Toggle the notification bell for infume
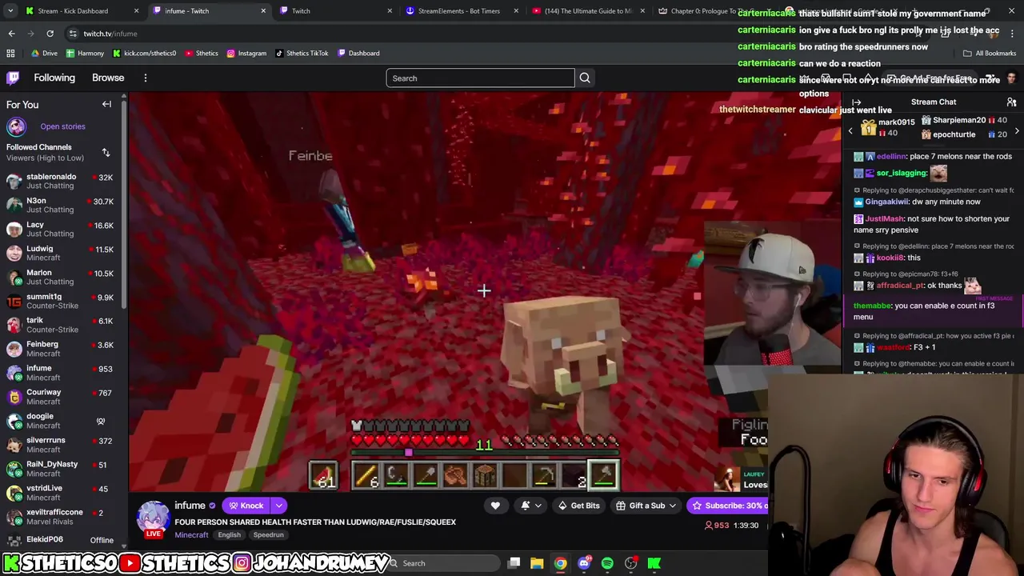1024x576 pixels. click(x=525, y=506)
